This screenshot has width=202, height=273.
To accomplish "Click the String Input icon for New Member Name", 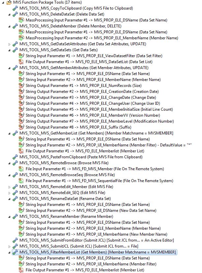I will point(21,234).
